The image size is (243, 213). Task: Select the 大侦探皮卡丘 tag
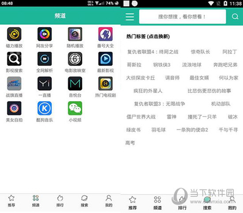tap(140, 77)
